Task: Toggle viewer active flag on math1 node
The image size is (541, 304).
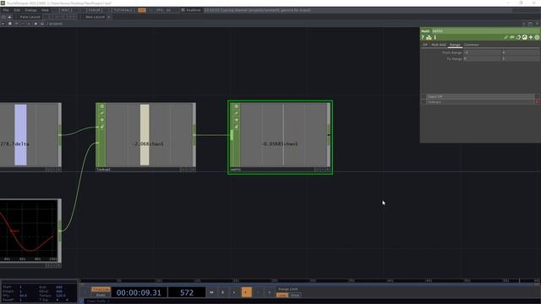Action: point(237,106)
